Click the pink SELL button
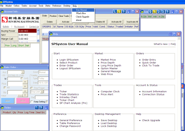 [x=23, y=101]
